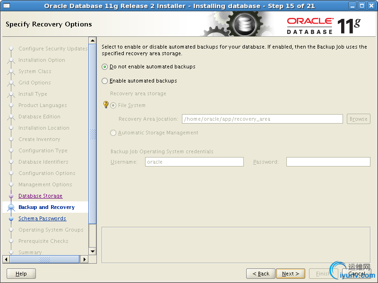Click the Username field containing oracle
378x283 pixels.
(x=194, y=162)
